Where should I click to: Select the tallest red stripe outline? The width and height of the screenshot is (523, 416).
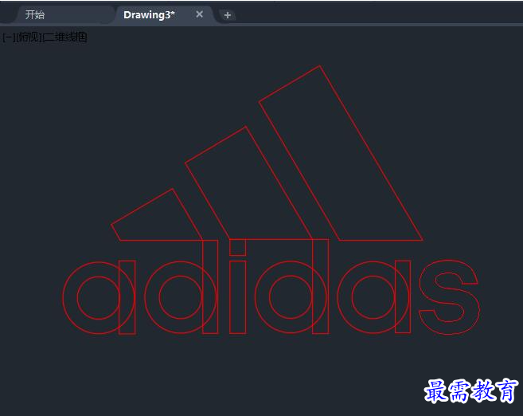[341, 153]
